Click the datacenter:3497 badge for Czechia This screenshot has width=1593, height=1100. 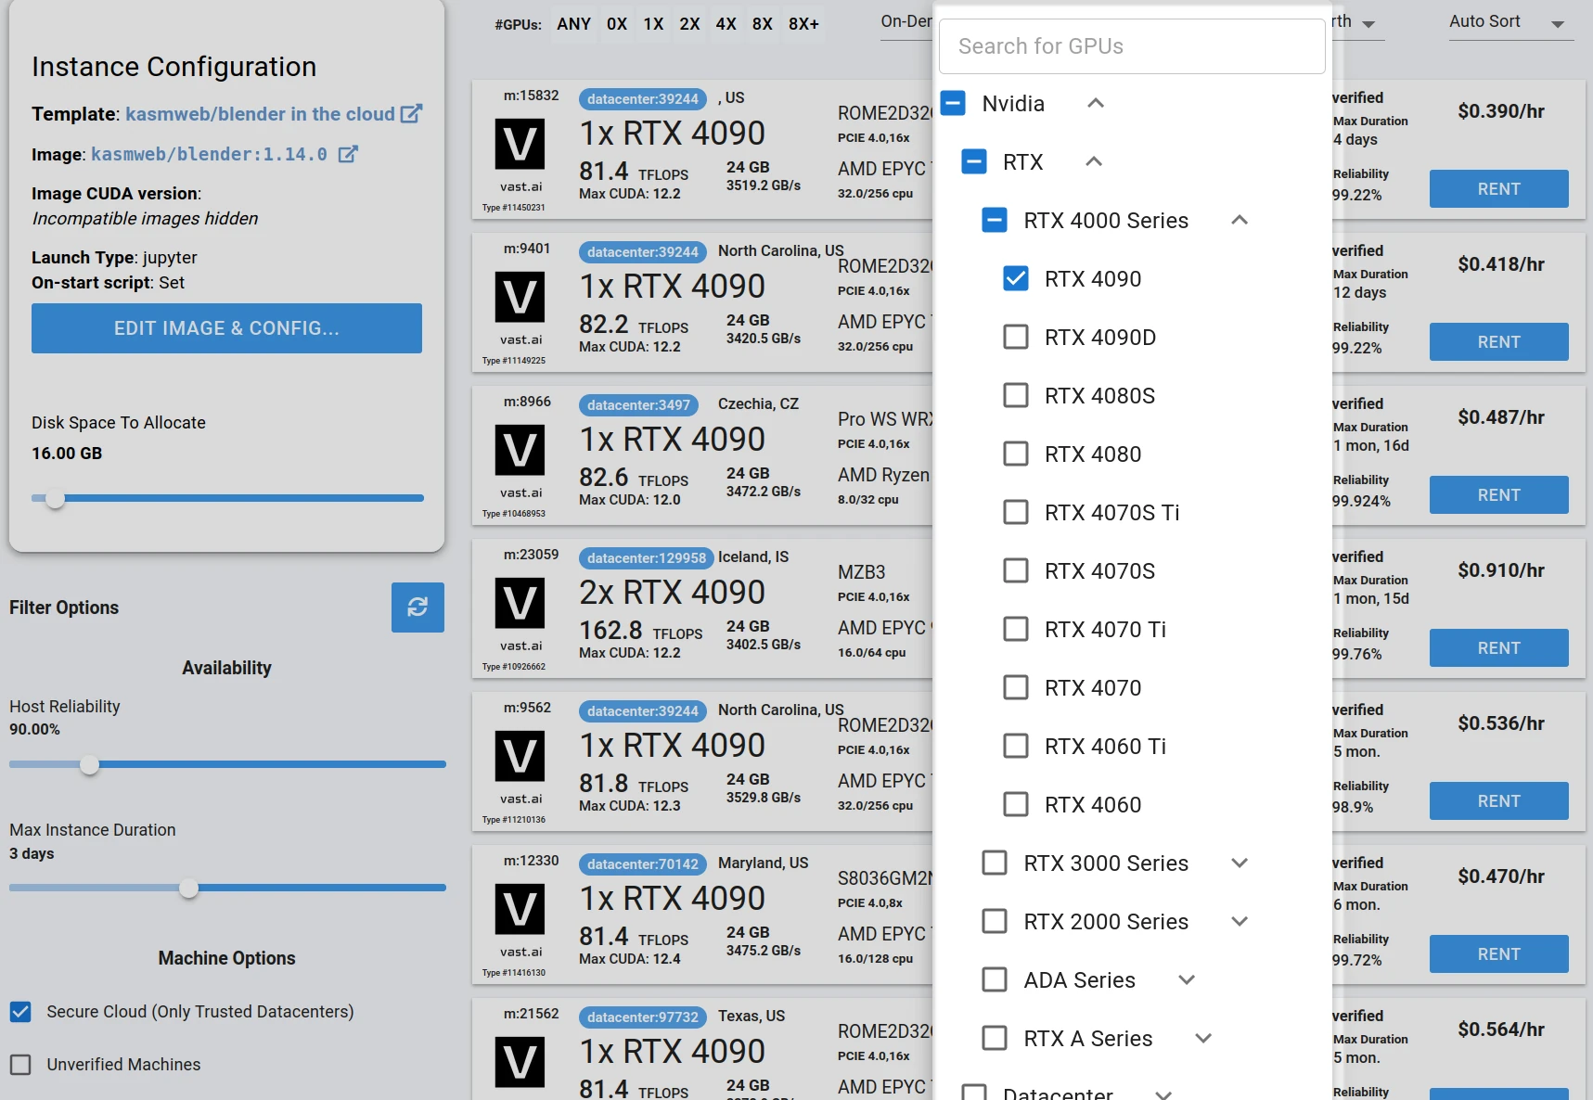pyautogui.click(x=638, y=404)
